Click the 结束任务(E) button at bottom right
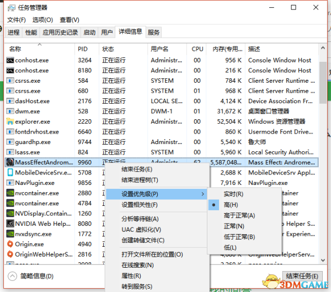 point(302,276)
